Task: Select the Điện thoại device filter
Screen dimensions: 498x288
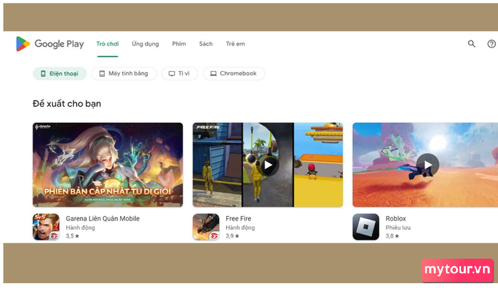Action: pyautogui.click(x=60, y=74)
